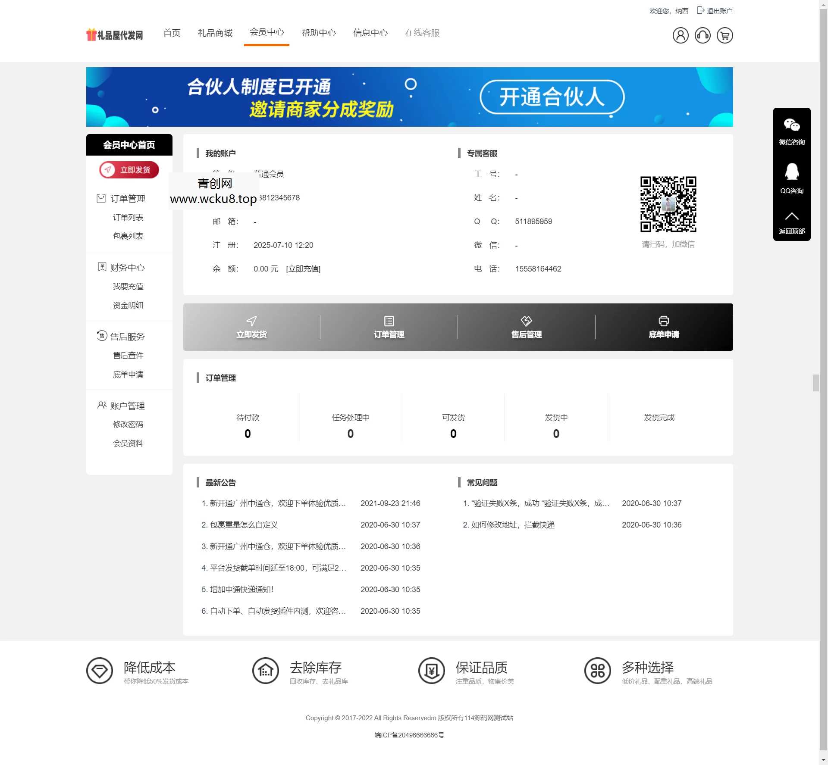Select the 售后管理 icon in the quick actions bar
Image resolution: width=828 pixels, height=765 pixels.
click(526, 321)
